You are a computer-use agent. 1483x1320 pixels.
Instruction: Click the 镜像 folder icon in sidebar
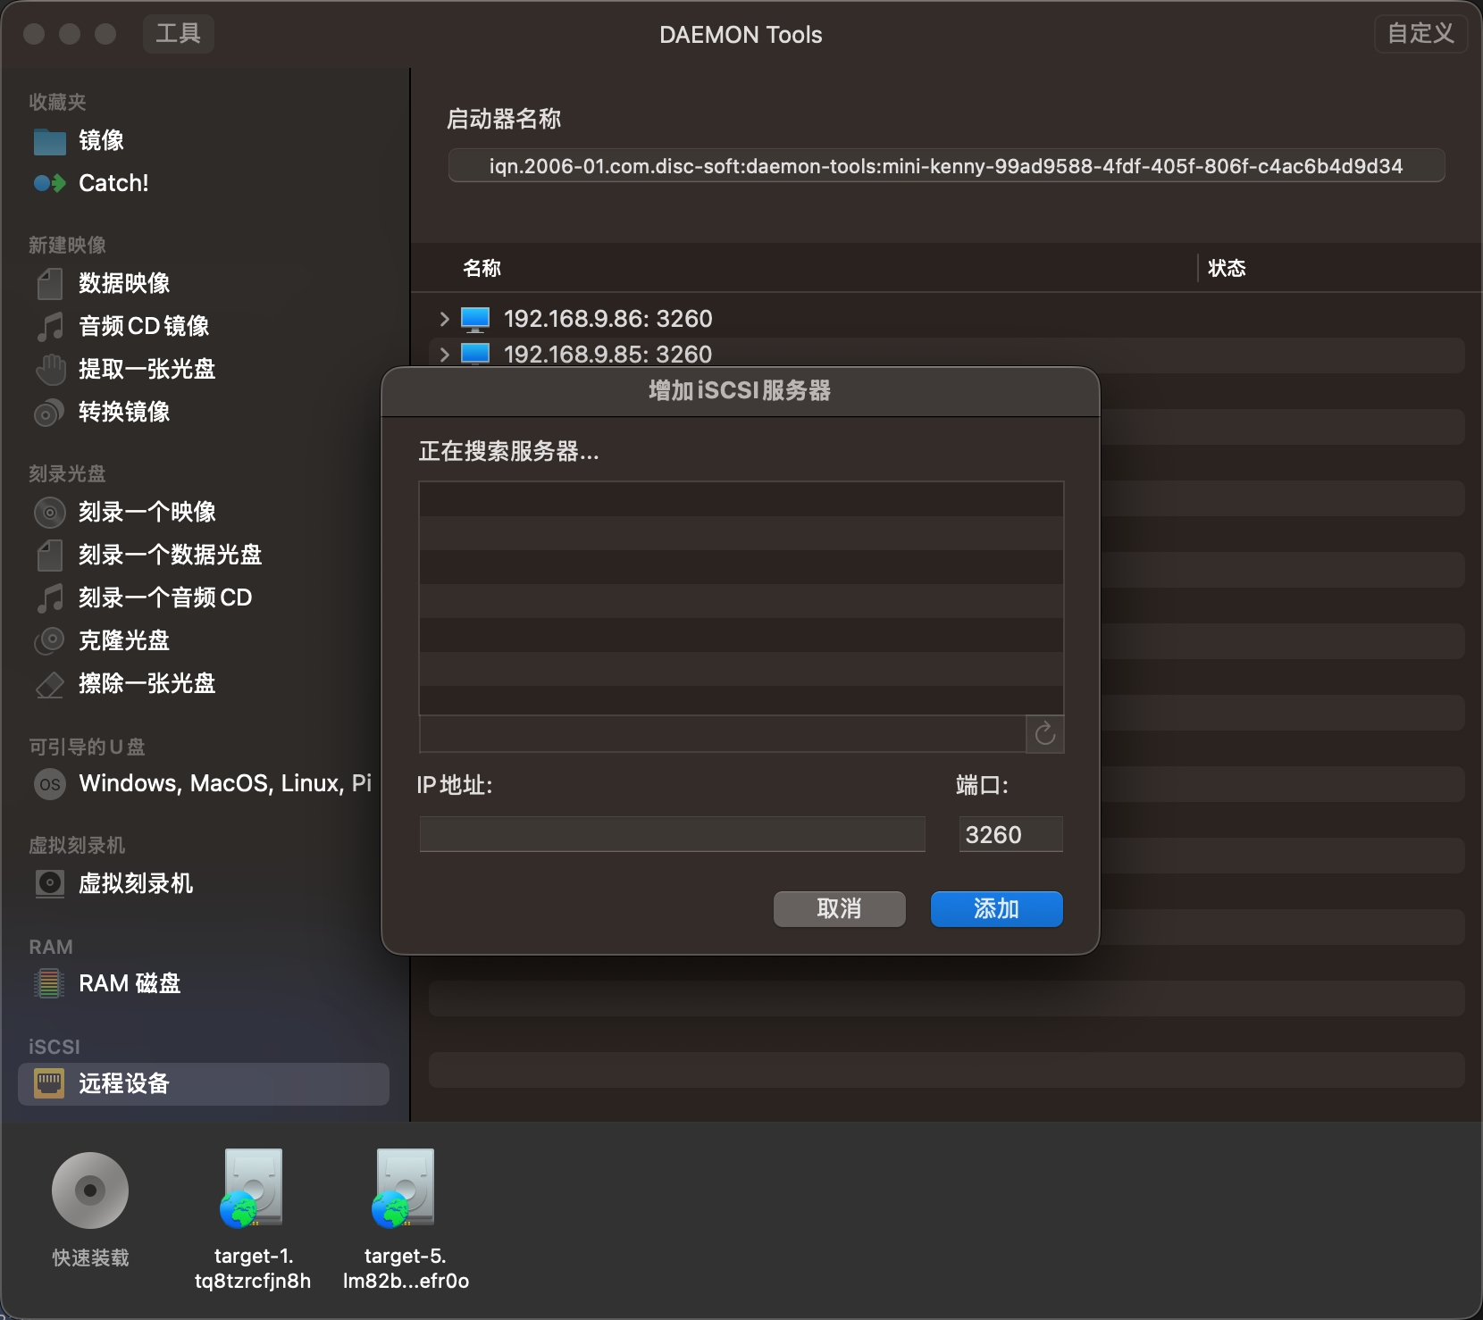(50, 141)
